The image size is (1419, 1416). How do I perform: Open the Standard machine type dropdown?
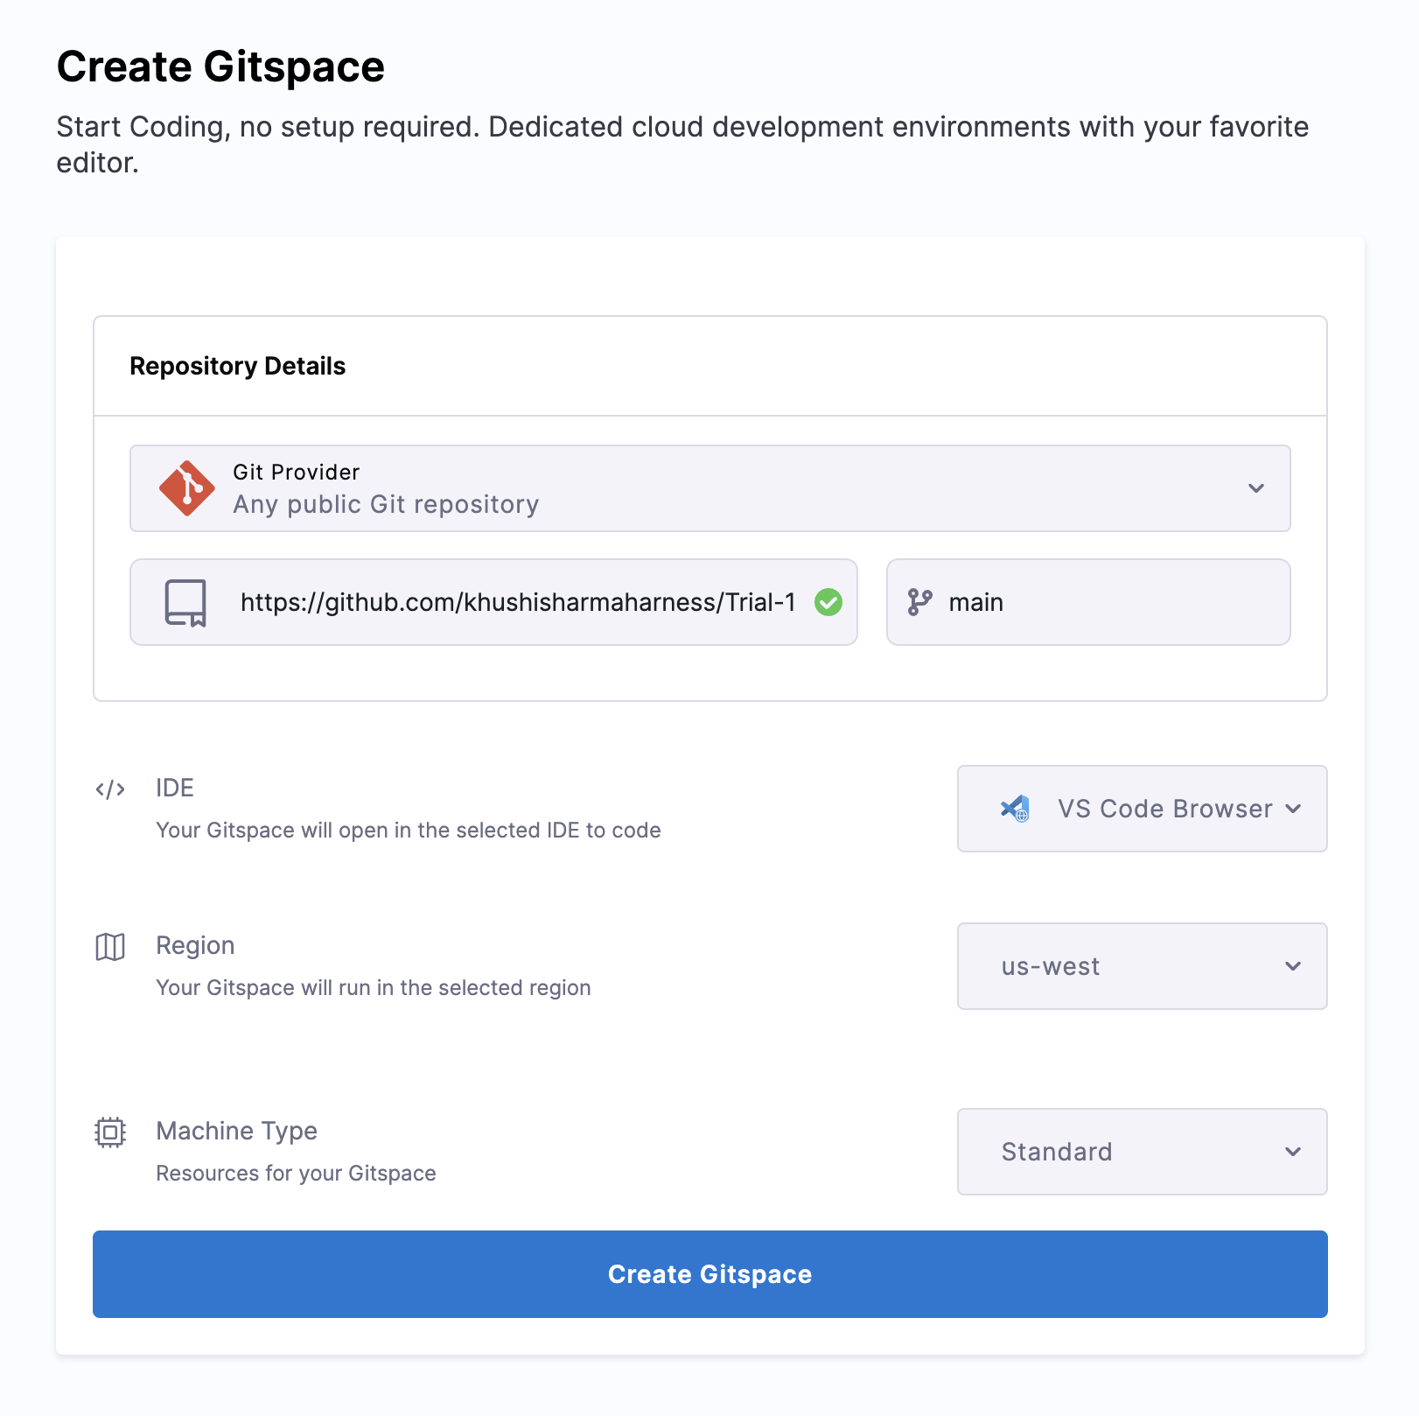(x=1142, y=1152)
